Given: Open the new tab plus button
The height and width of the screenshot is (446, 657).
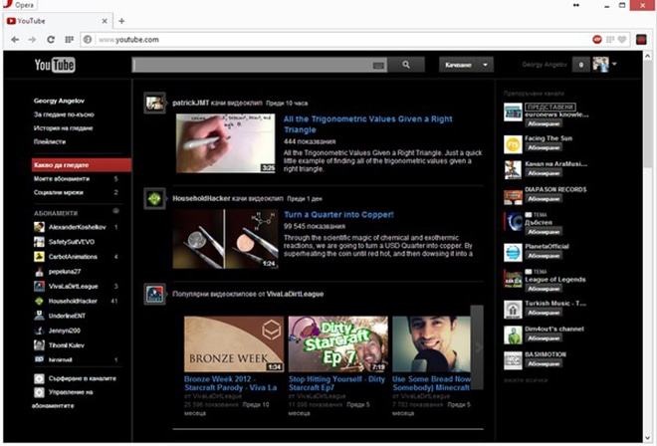Looking at the screenshot, I should point(121,20).
